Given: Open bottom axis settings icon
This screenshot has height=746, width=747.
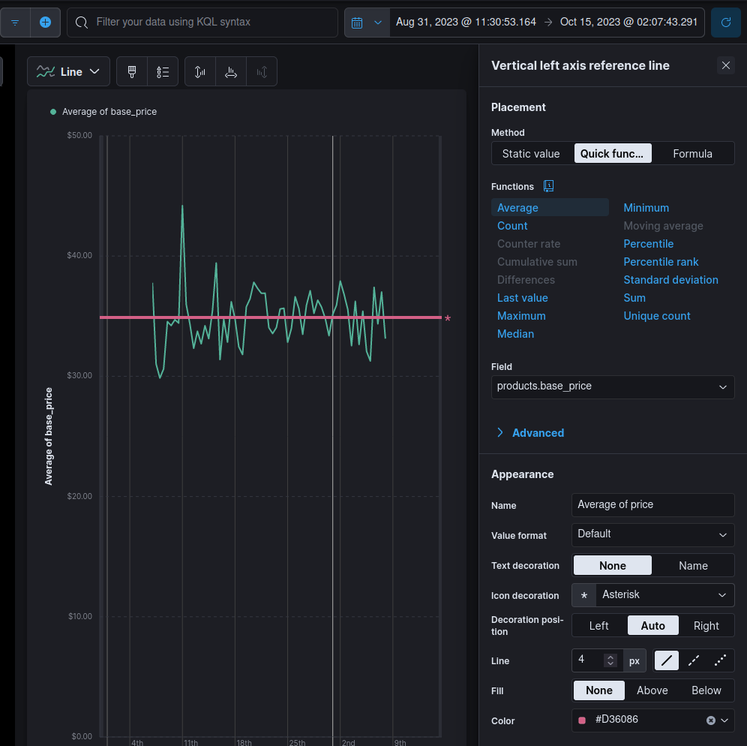Looking at the screenshot, I should (x=231, y=72).
